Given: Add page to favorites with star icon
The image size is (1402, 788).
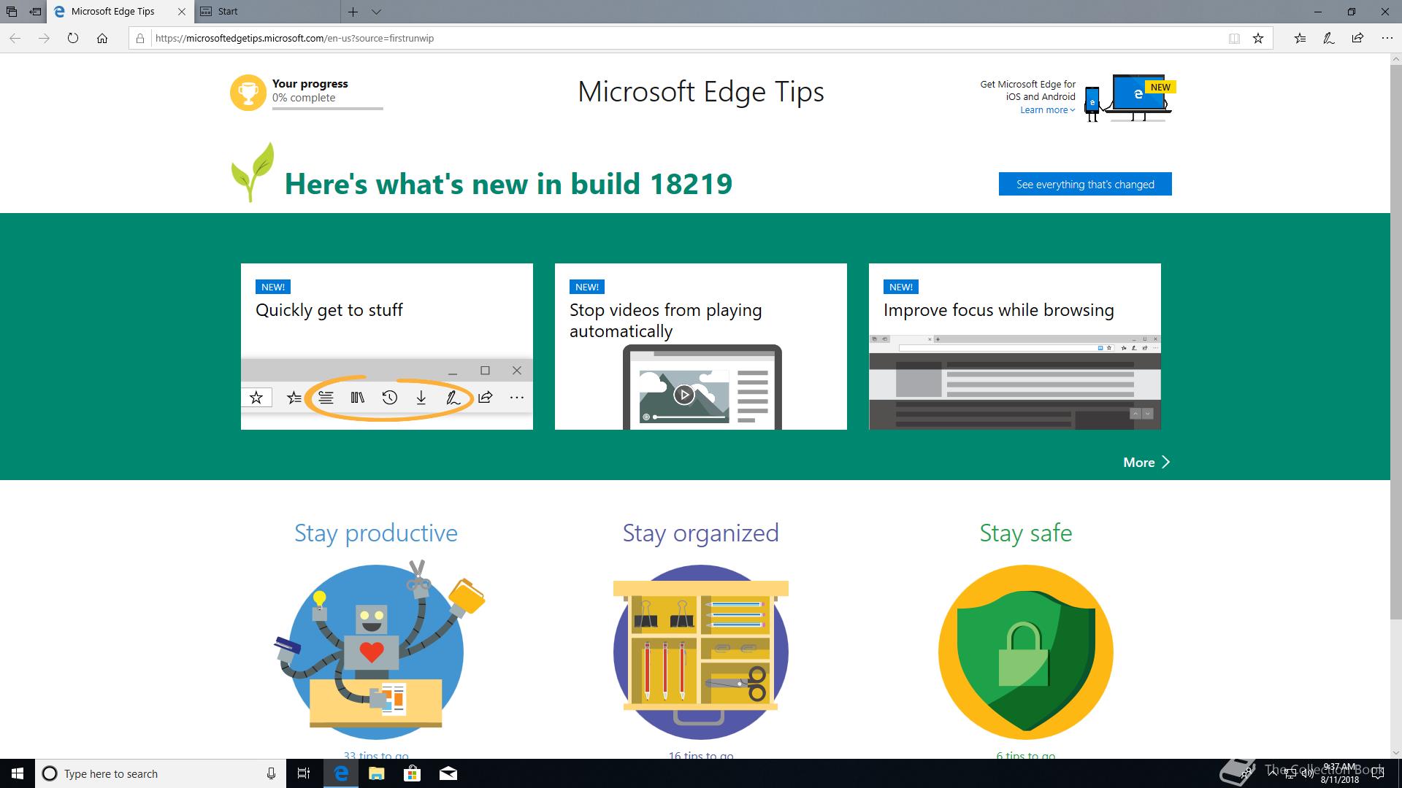Looking at the screenshot, I should 1258,39.
